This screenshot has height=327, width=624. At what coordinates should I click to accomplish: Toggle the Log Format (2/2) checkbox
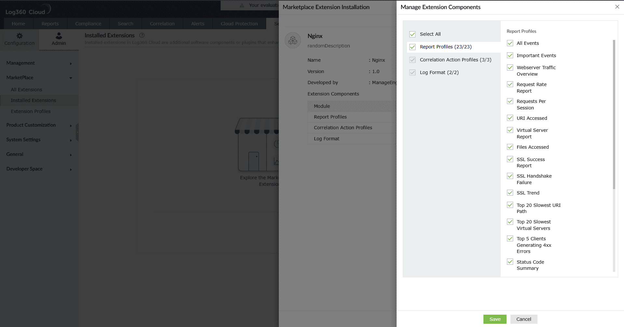[x=413, y=72]
